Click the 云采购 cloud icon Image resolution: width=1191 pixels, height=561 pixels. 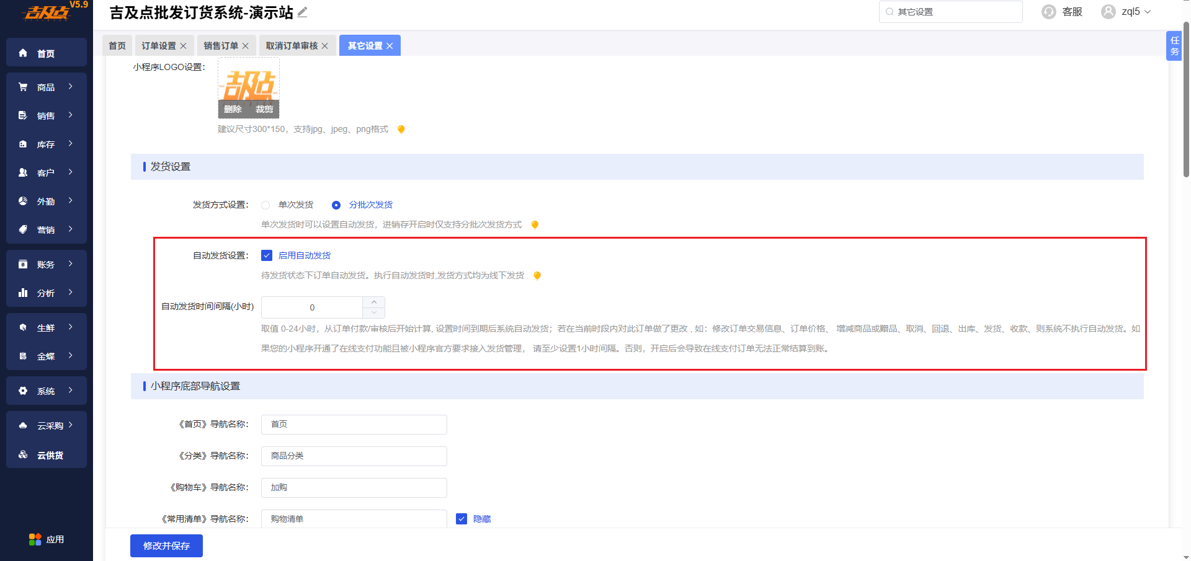coord(23,425)
